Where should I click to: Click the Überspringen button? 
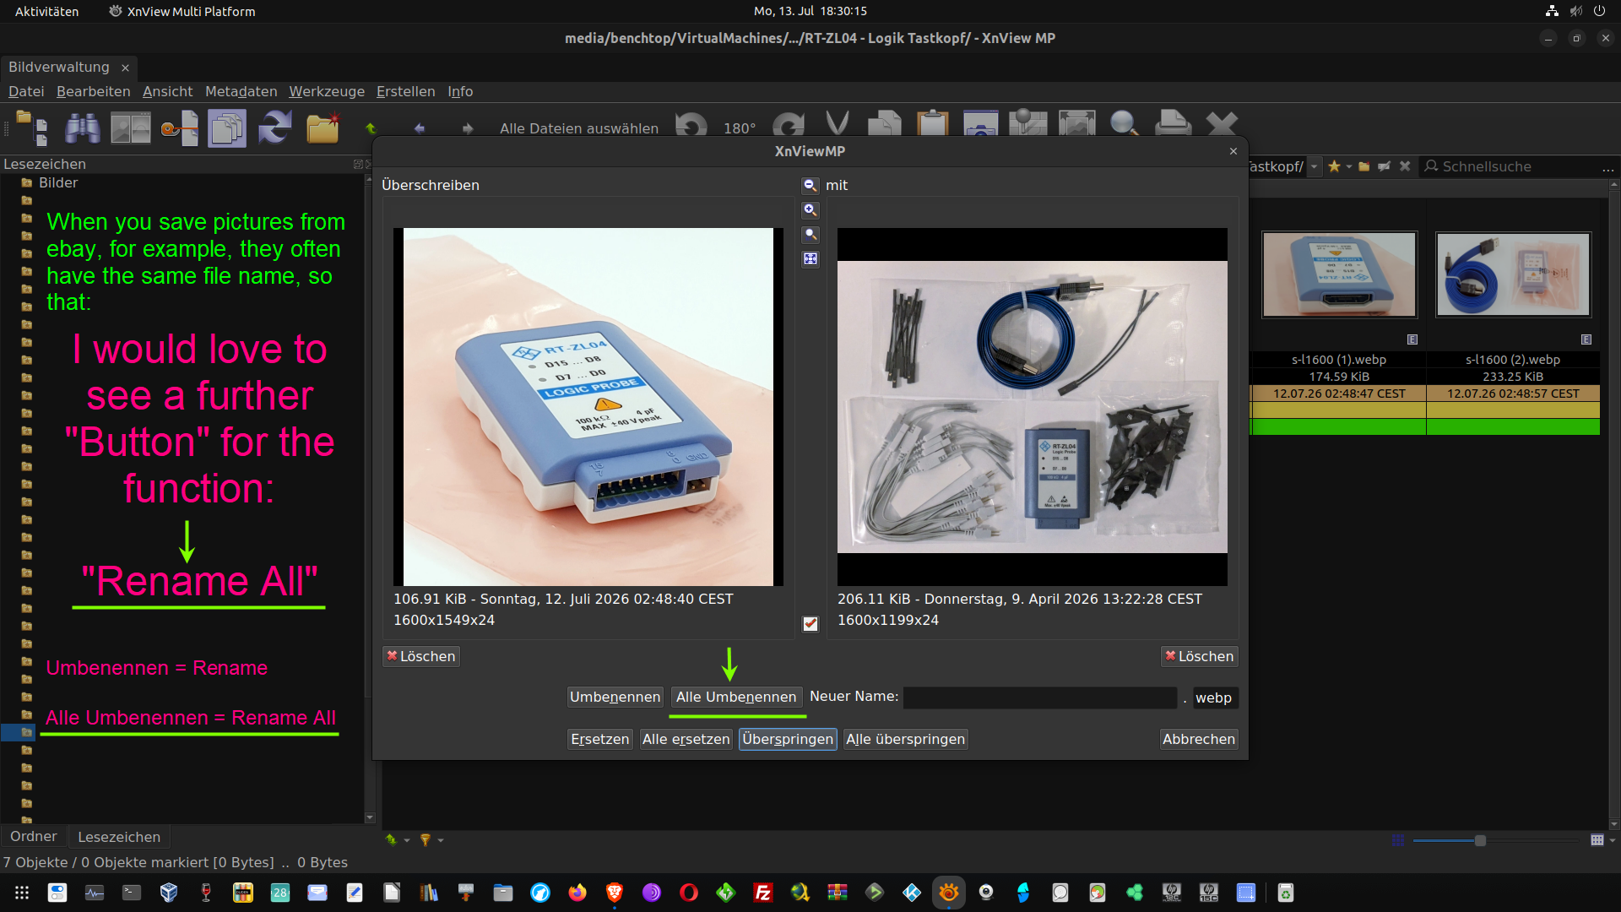pos(788,739)
